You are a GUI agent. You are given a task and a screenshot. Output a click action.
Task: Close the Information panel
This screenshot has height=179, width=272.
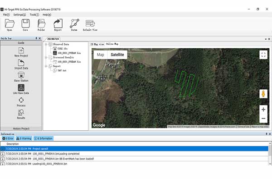pos(270,134)
